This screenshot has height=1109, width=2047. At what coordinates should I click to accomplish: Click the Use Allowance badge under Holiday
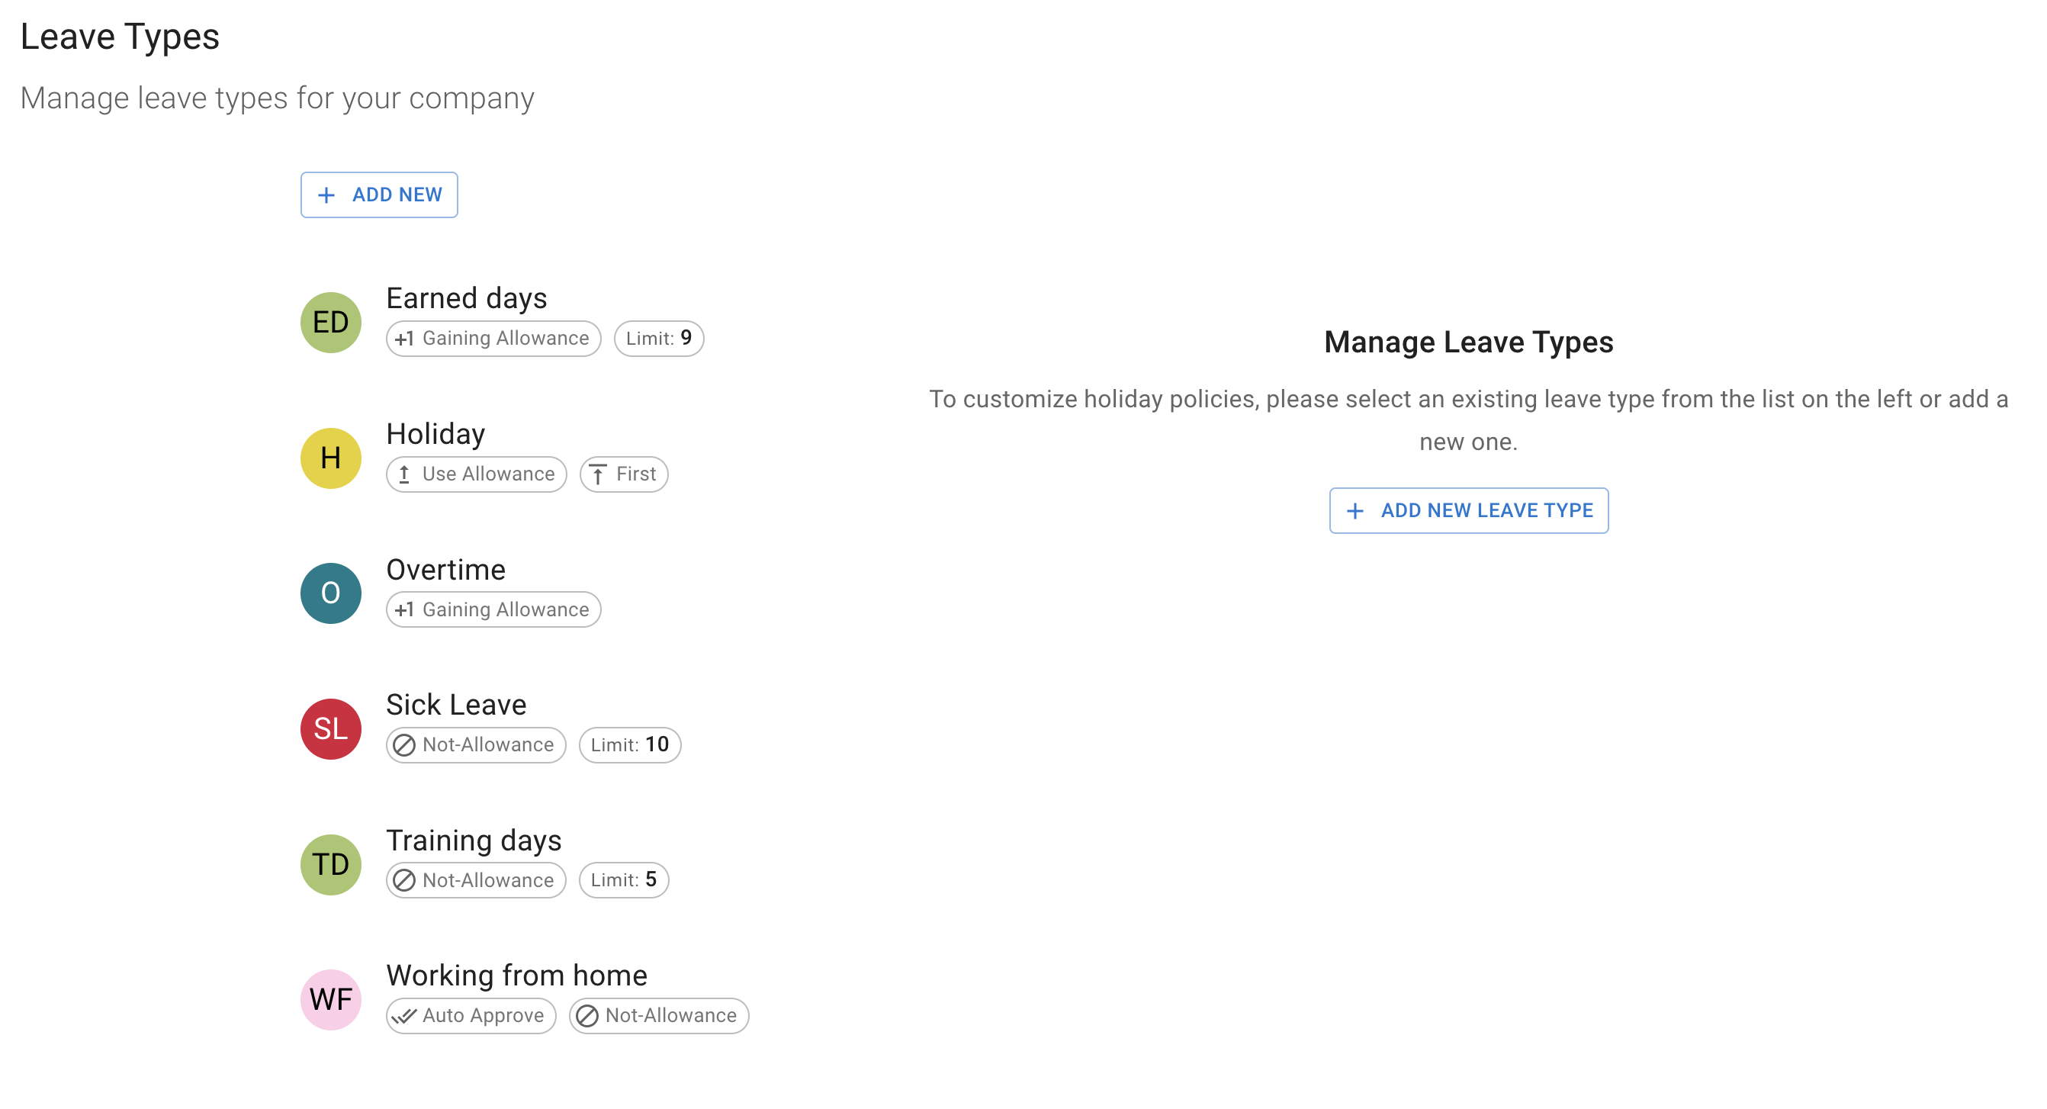coord(475,473)
